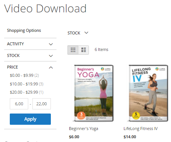This screenshot has width=171, height=142.
Task: Click the Shopping Options heading
Action: pos(24,30)
